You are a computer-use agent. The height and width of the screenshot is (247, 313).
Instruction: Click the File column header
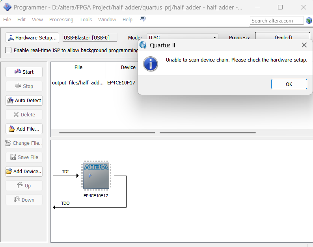pos(78,67)
